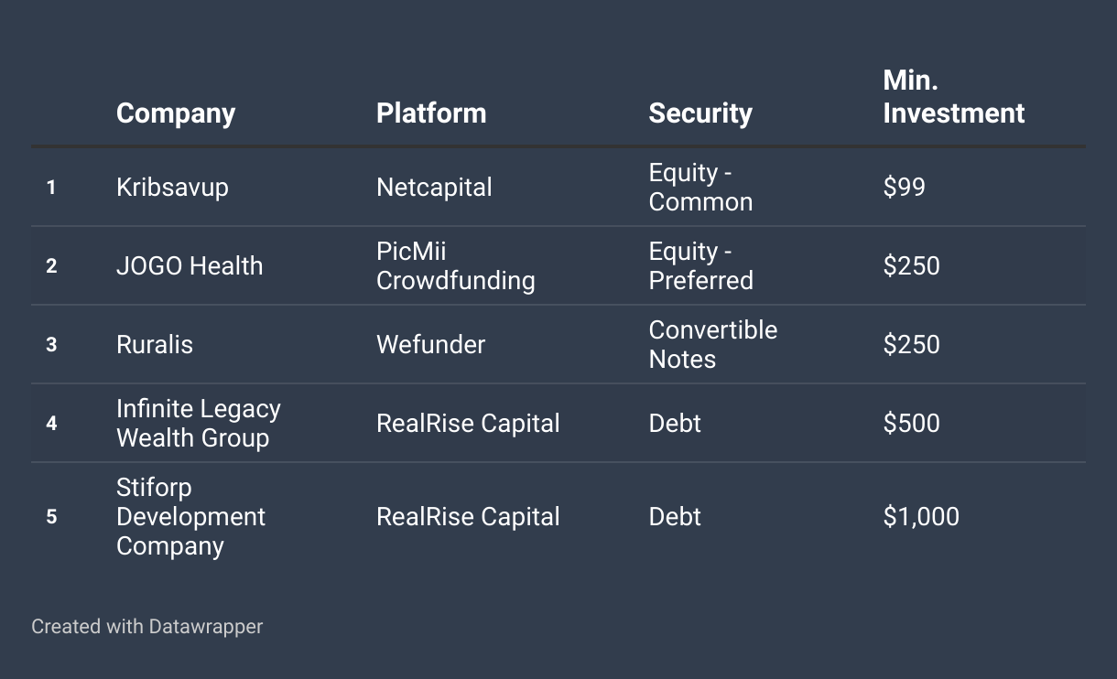This screenshot has width=1117, height=679.
Task: Select the Kribsavup company cell
Action: [x=172, y=188]
